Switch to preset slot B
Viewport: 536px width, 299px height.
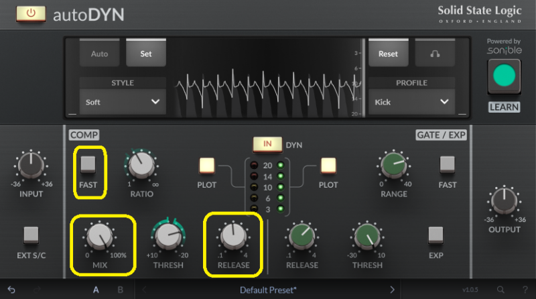point(121,290)
